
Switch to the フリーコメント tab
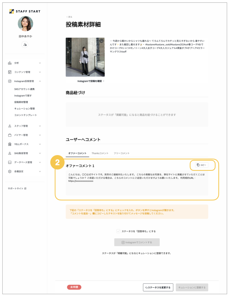[x=122, y=153]
